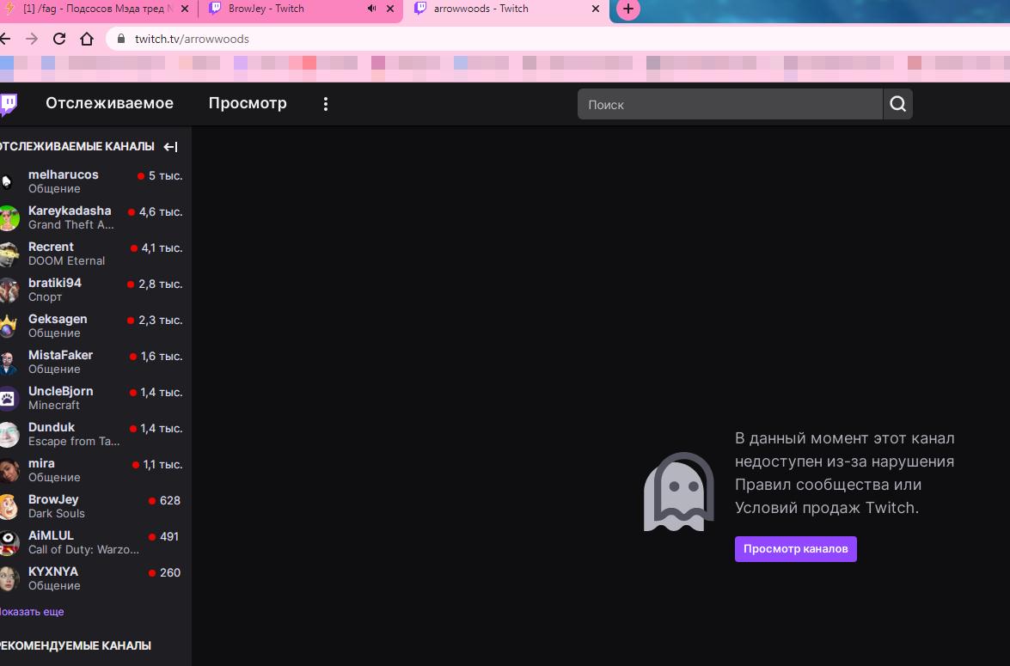Open the Отслеживаемое nav item
Image resolution: width=1010 pixels, height=666 pixels.
coord(109,103)
